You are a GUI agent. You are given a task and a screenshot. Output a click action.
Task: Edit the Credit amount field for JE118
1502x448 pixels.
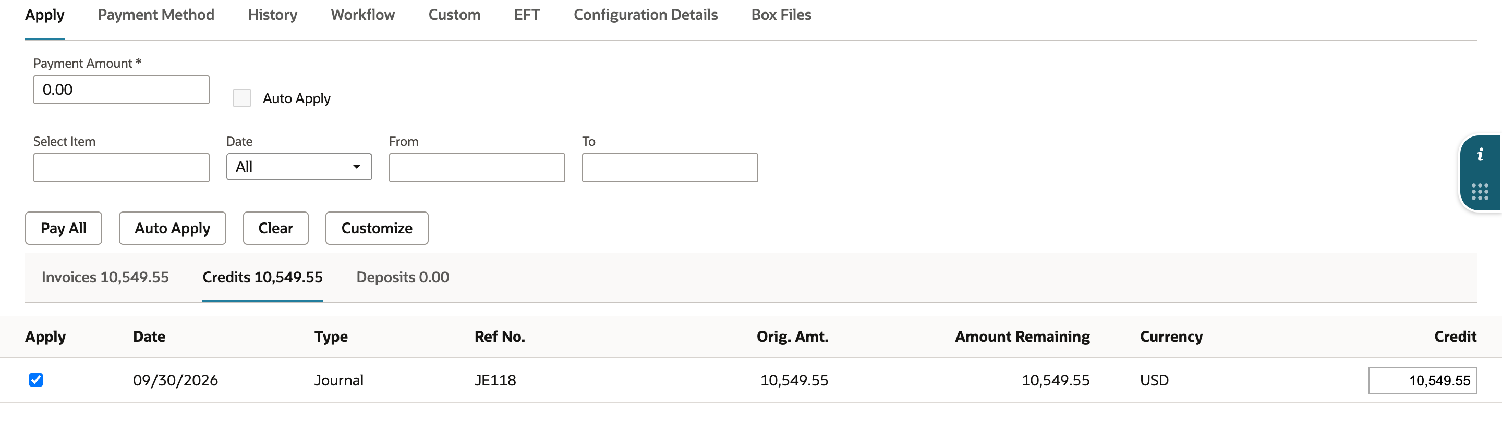tap(1422, 380)
